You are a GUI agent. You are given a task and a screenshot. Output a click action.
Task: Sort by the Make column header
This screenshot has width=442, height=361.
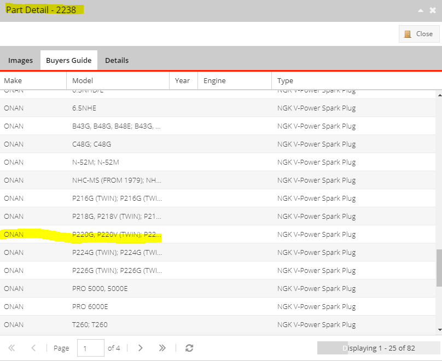33,80
